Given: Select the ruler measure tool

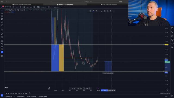Looking at the screenshot, I should [2, 34].
